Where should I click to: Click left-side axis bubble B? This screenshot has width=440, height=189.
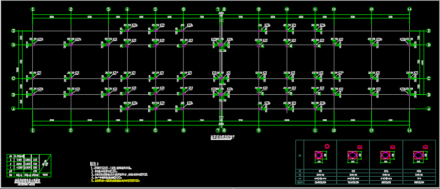tap(13, 95)
